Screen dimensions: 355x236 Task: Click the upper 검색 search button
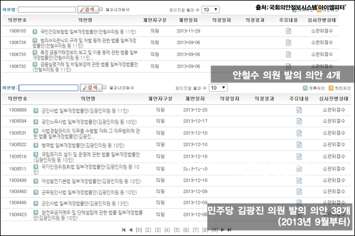coord(88,9)
